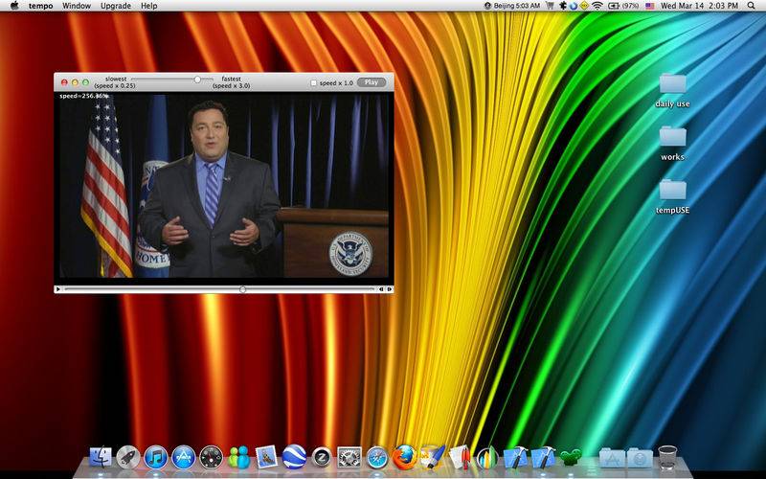766x479 pixels.
Task: Open the Numbers chart icon in dock
Action: [487, 458]
